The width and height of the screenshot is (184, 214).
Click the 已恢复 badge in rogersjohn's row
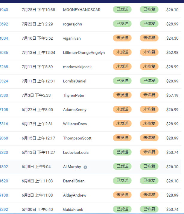click(x=149, y=24)
